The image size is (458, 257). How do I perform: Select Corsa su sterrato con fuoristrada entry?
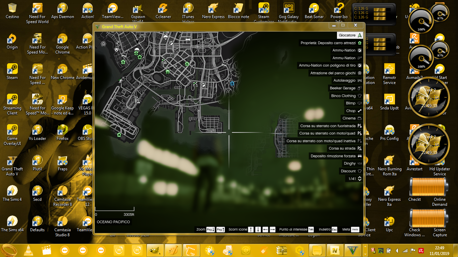(331, 126)
